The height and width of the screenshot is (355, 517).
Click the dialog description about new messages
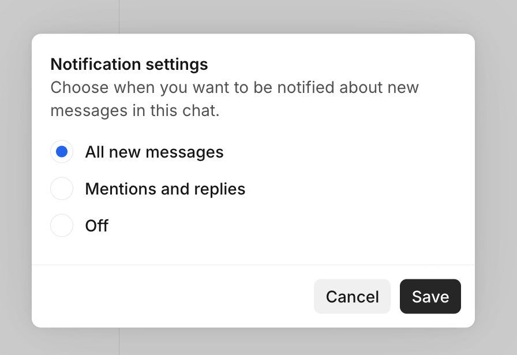234,99
